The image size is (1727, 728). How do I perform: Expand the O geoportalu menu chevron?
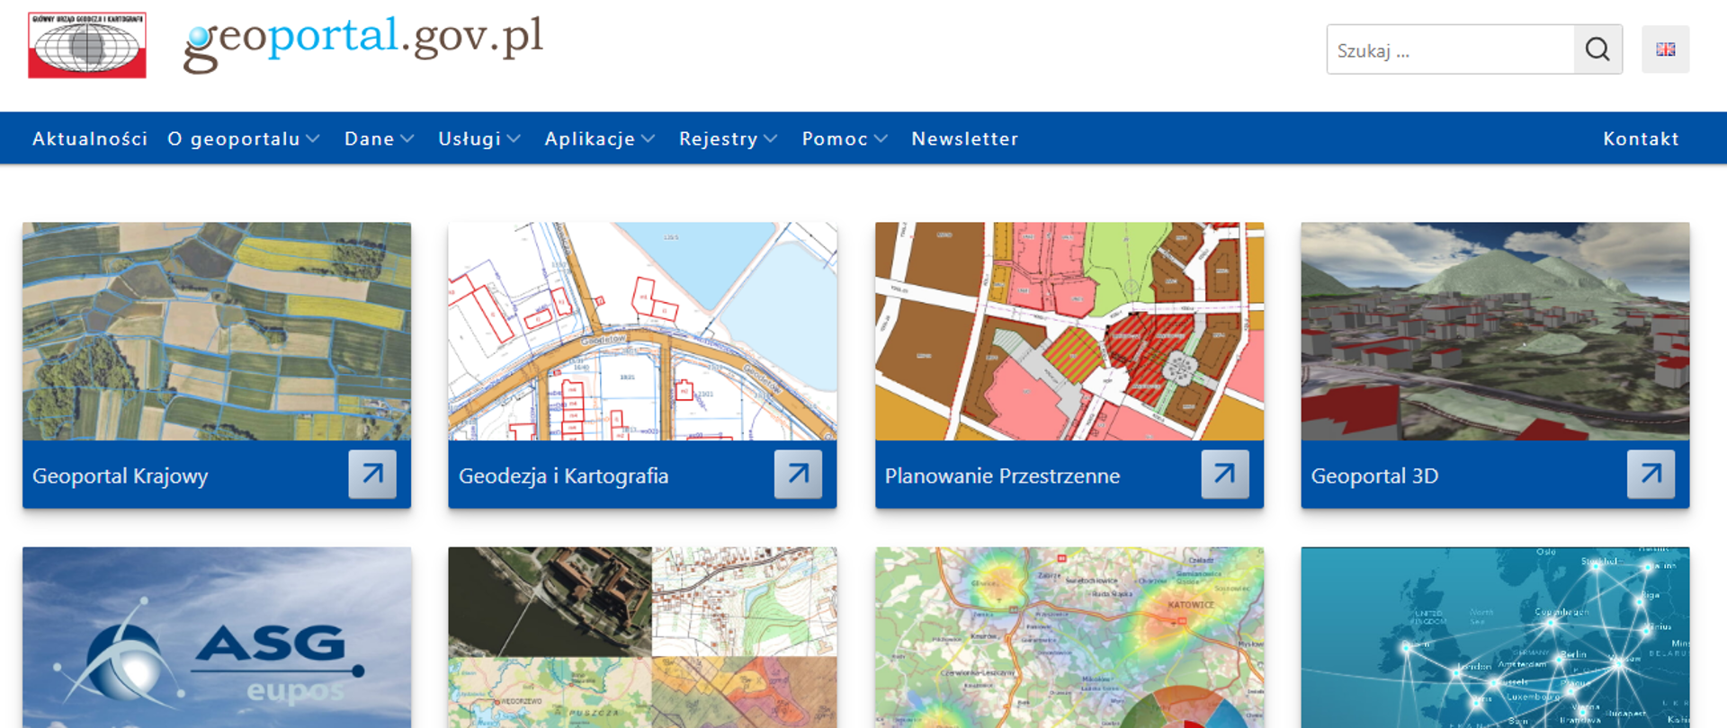tap(313, 138)
